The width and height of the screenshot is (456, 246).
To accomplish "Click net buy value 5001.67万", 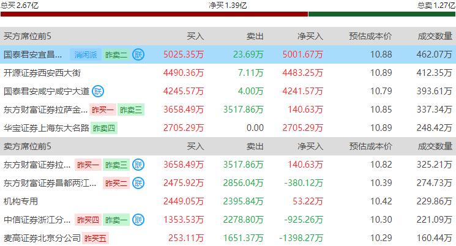I will pyautogui.click(x=303, y=54).
